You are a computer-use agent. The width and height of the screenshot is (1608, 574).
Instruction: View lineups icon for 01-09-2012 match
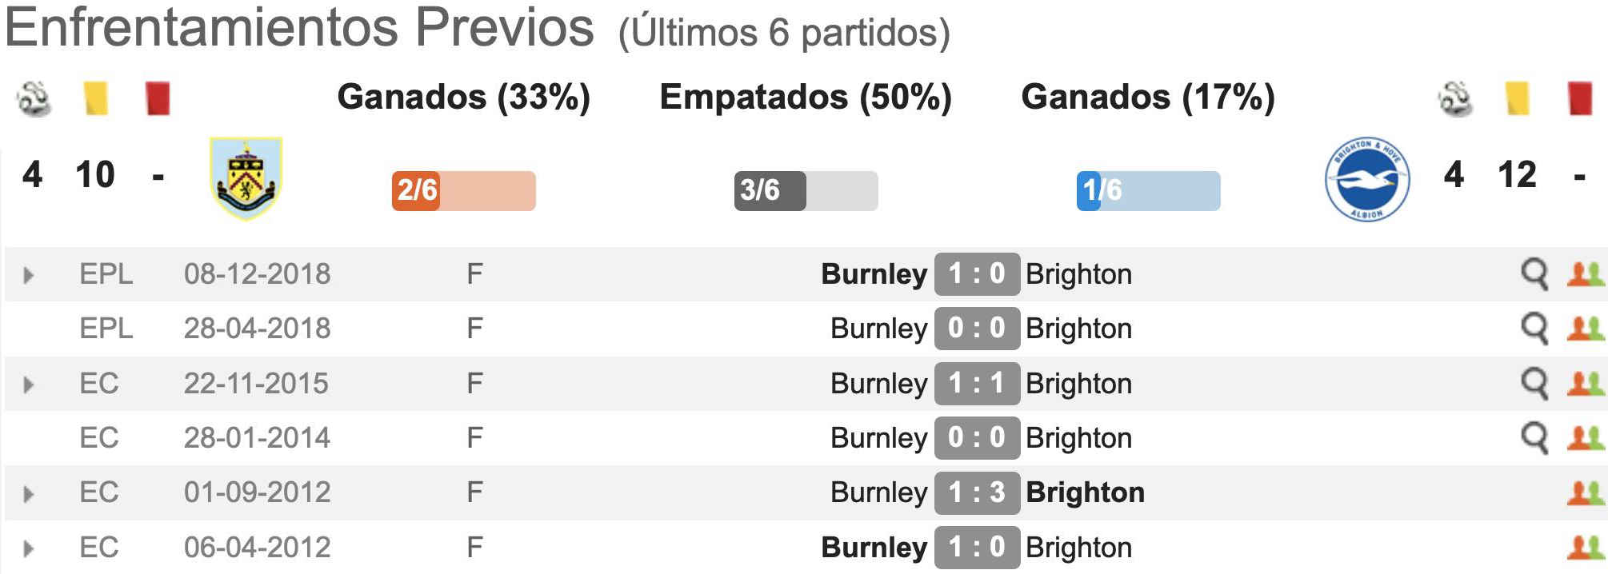(1586, 492)
